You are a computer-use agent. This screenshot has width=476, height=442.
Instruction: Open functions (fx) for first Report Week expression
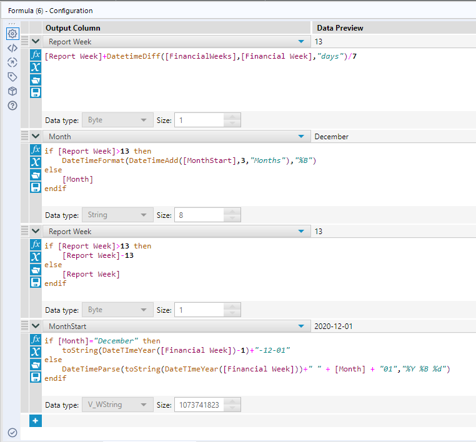[x=36, y=55]
